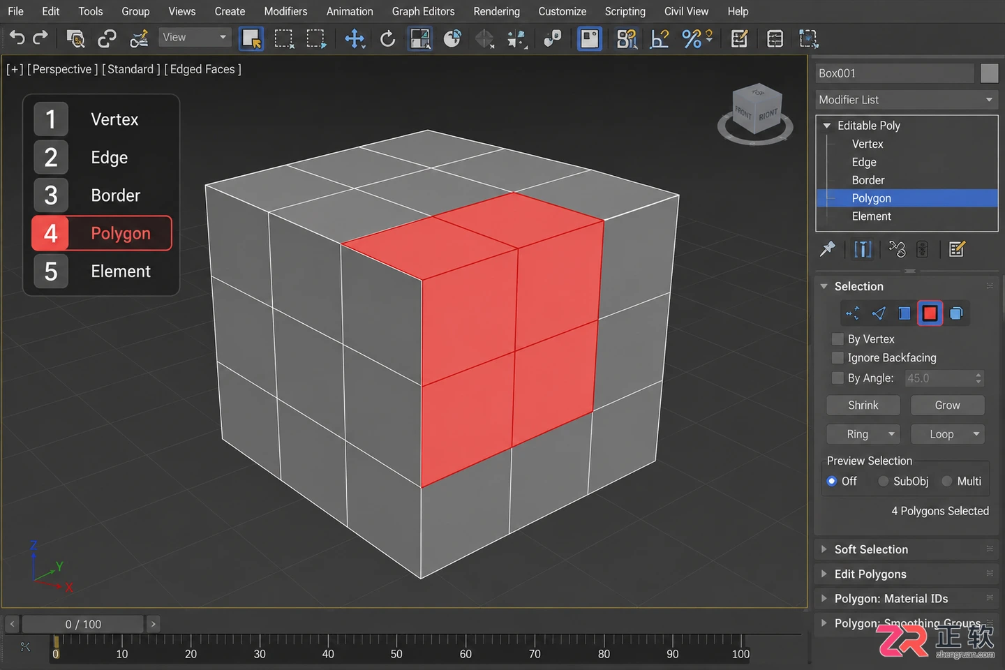
Task: Open the Modifiers menu
Action: point(285,11)
